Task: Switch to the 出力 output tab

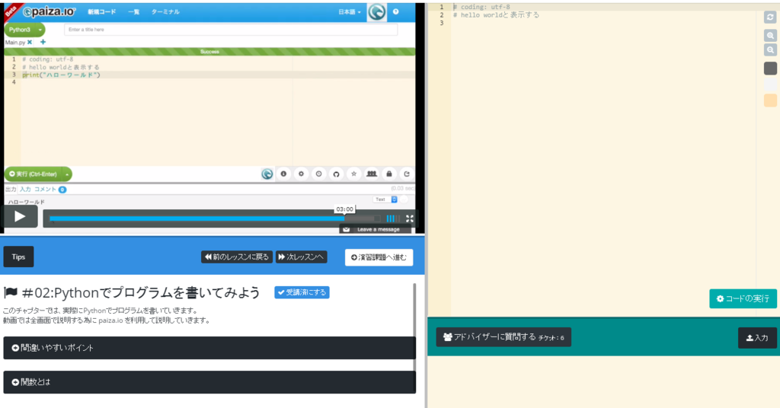Action: pos(11,190)
